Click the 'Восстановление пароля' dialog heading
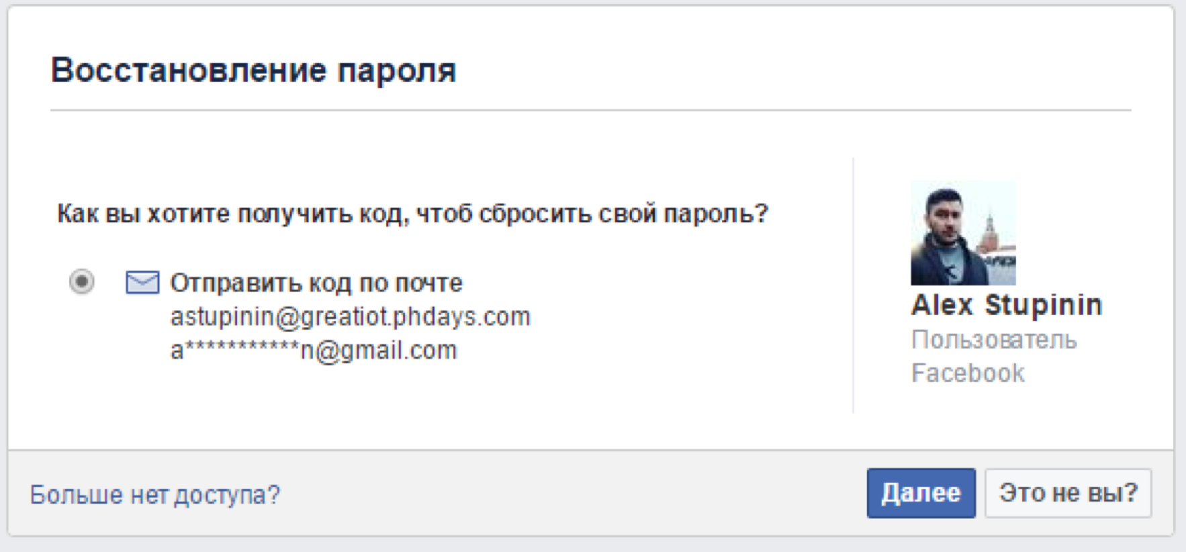 253,71
